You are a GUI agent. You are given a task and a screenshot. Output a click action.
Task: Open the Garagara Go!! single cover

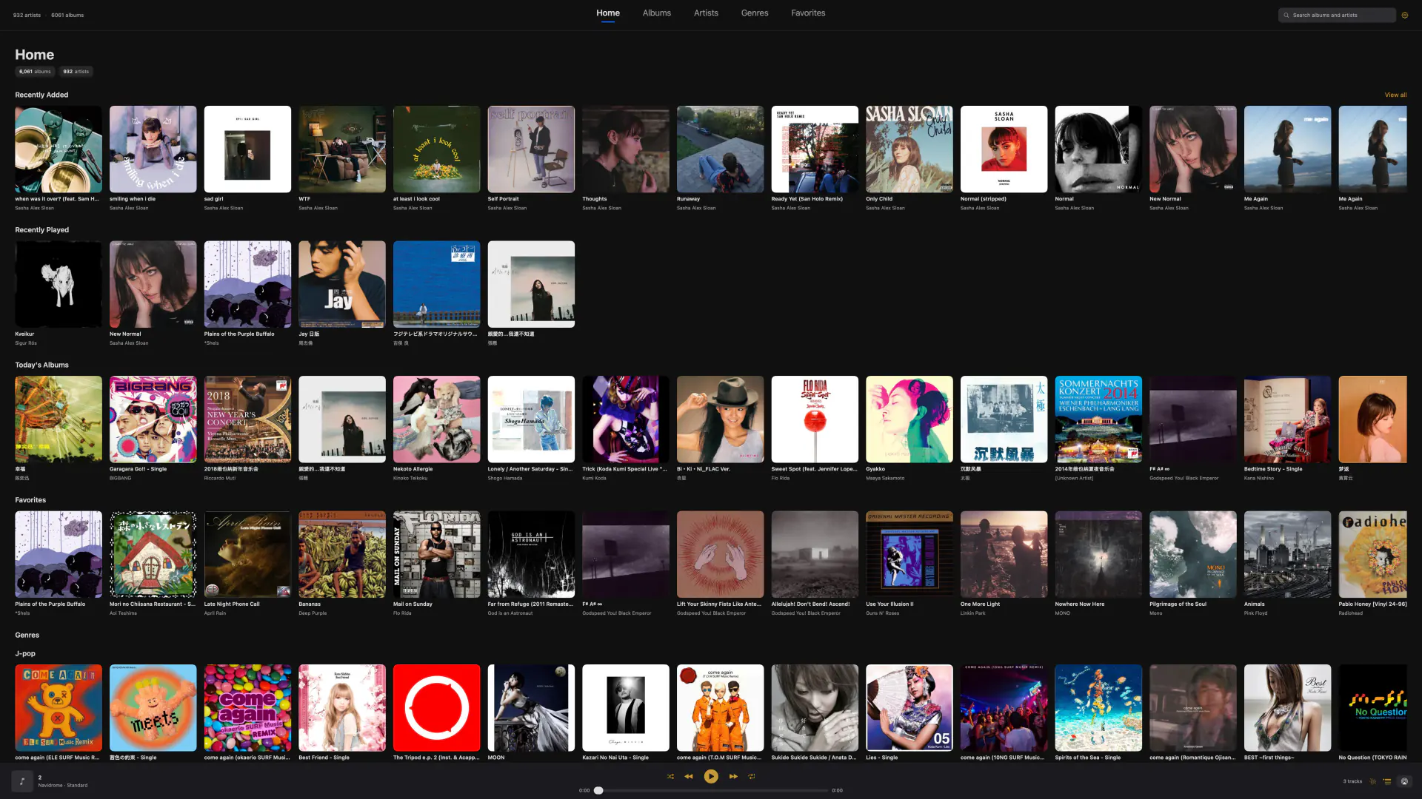tap(153, 419)
